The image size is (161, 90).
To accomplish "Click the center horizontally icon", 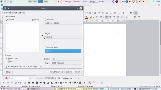I will 110,17.
